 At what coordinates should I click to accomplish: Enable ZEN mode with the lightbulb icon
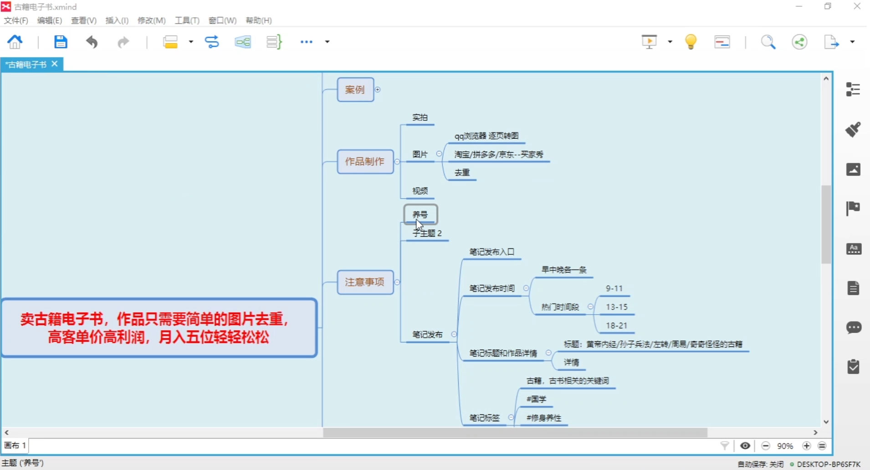coord(691,41)
